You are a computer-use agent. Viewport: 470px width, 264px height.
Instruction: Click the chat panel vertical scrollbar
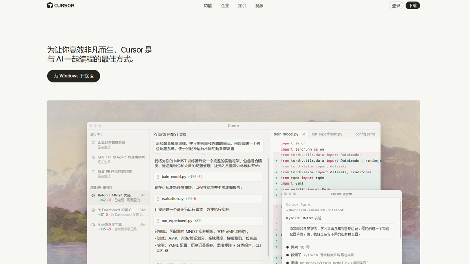pos(268,207)
